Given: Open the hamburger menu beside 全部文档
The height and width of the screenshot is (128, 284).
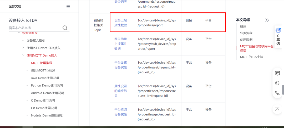Looking at the screenshot, I should [68, 7].
